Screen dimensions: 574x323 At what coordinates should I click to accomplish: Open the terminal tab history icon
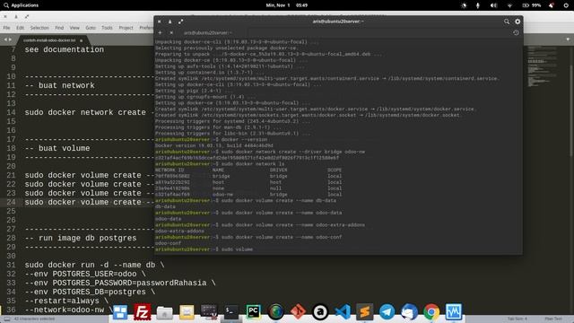pyautogui.click(x=516, y=32)
